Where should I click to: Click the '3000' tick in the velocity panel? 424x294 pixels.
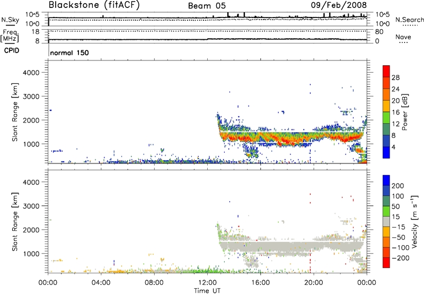point(31,206)
